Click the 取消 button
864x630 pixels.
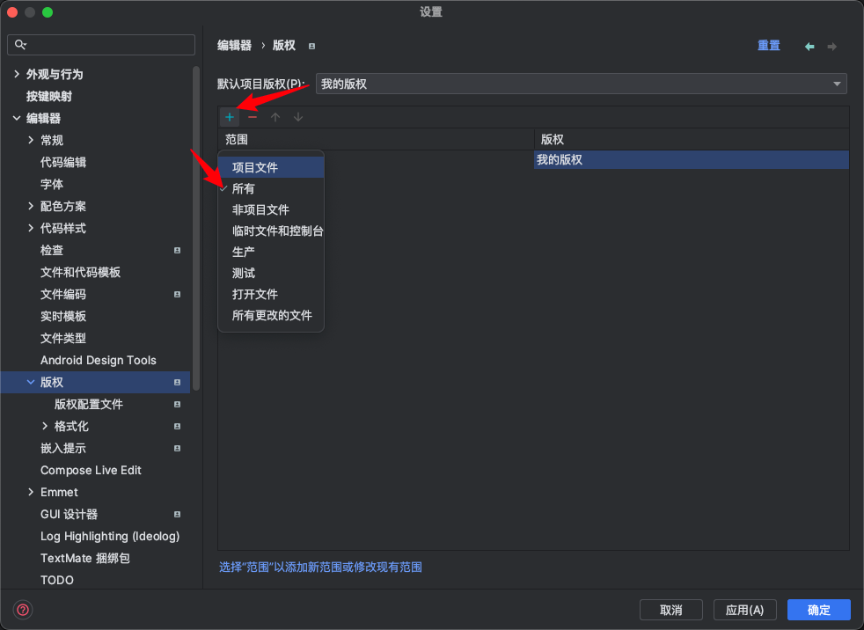click(670, 610)
